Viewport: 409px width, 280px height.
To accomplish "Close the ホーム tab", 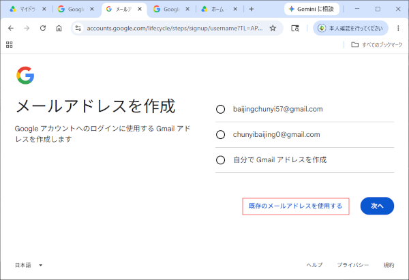I will (x=235, y=9).
